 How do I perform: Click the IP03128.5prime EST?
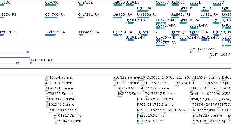(119, 91)
